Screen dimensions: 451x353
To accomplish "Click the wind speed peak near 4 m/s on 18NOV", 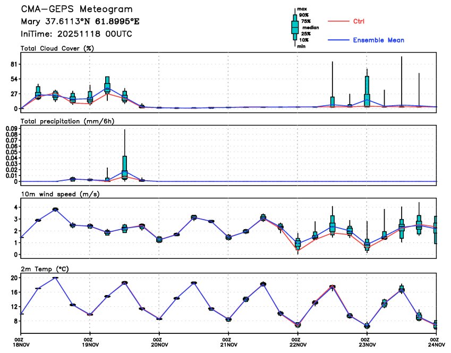I will [x=55, y=209].
